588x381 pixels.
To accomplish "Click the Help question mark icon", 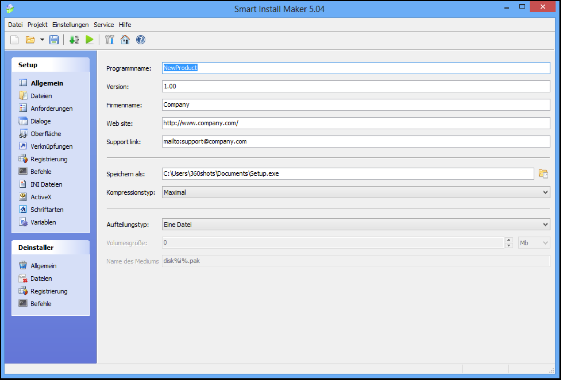I will pos(141,40).
